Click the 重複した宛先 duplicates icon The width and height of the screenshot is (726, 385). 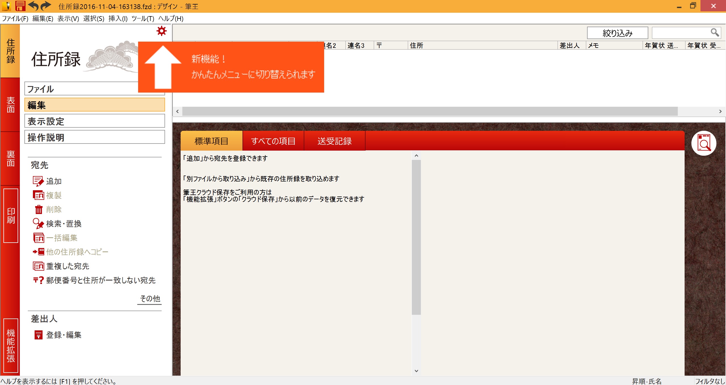38,266
